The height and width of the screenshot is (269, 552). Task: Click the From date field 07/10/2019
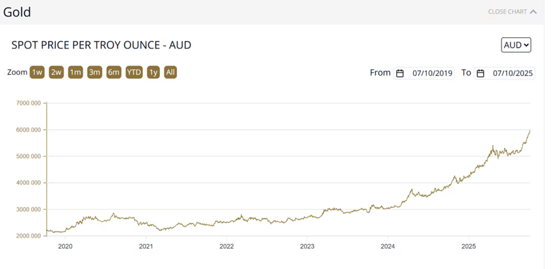(432, 73)
